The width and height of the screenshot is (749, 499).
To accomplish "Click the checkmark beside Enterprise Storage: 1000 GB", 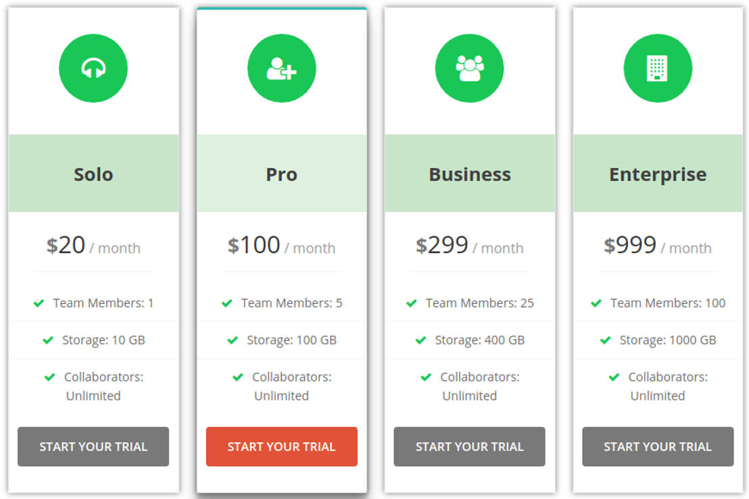I will click(x=606, y=340).
